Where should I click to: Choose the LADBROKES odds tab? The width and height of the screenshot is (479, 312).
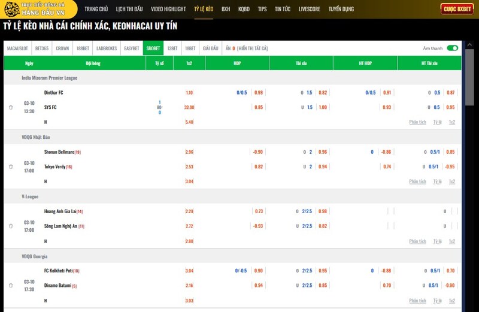107,49
